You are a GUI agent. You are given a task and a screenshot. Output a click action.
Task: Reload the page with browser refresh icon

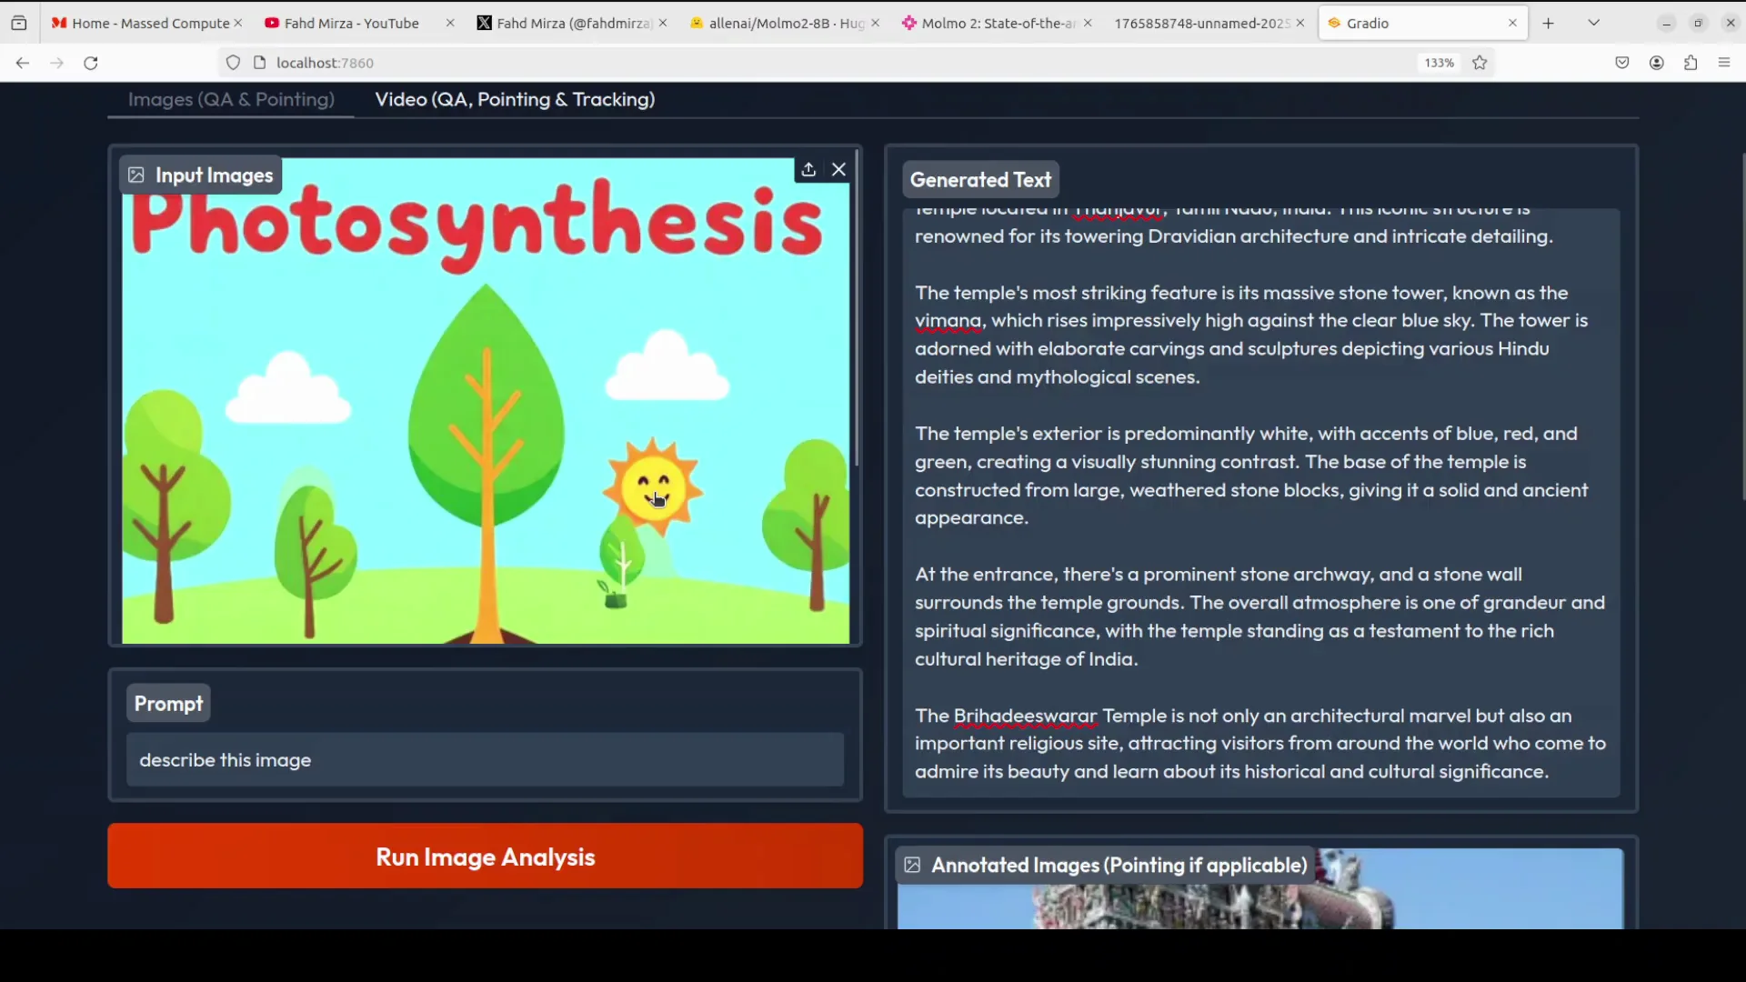tap(91, 63)
